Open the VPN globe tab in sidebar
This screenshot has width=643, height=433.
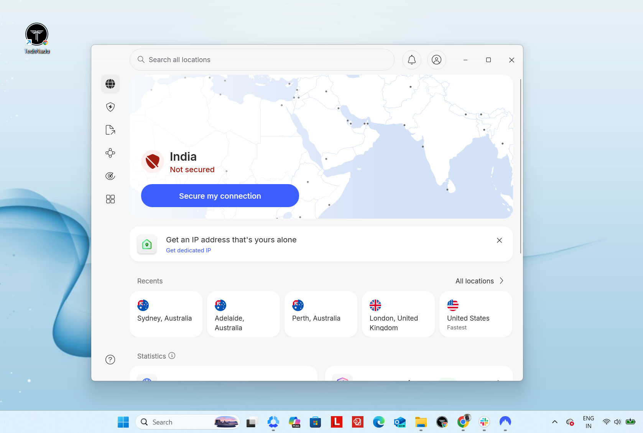point(110,84)
